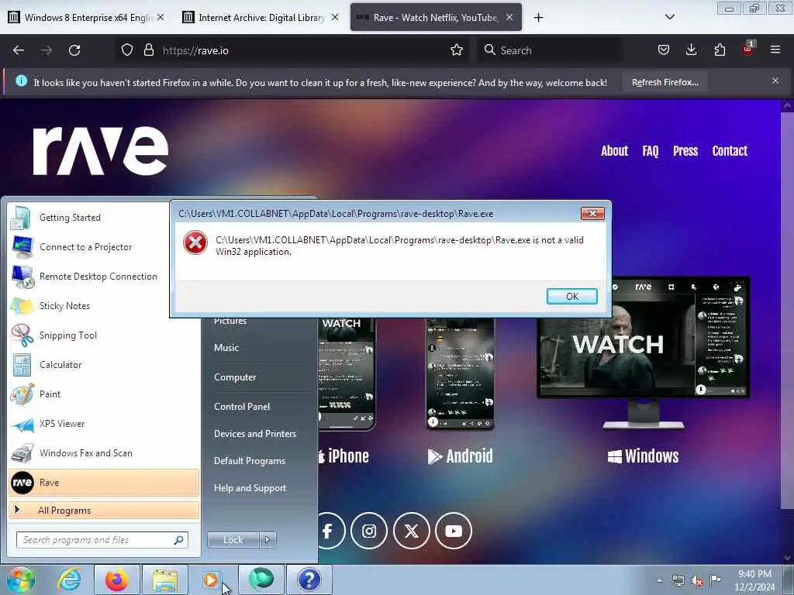Switch to Internet Archive tab
Image resolution: width=794 pixels, height=595 pixels.
point(261,17)
